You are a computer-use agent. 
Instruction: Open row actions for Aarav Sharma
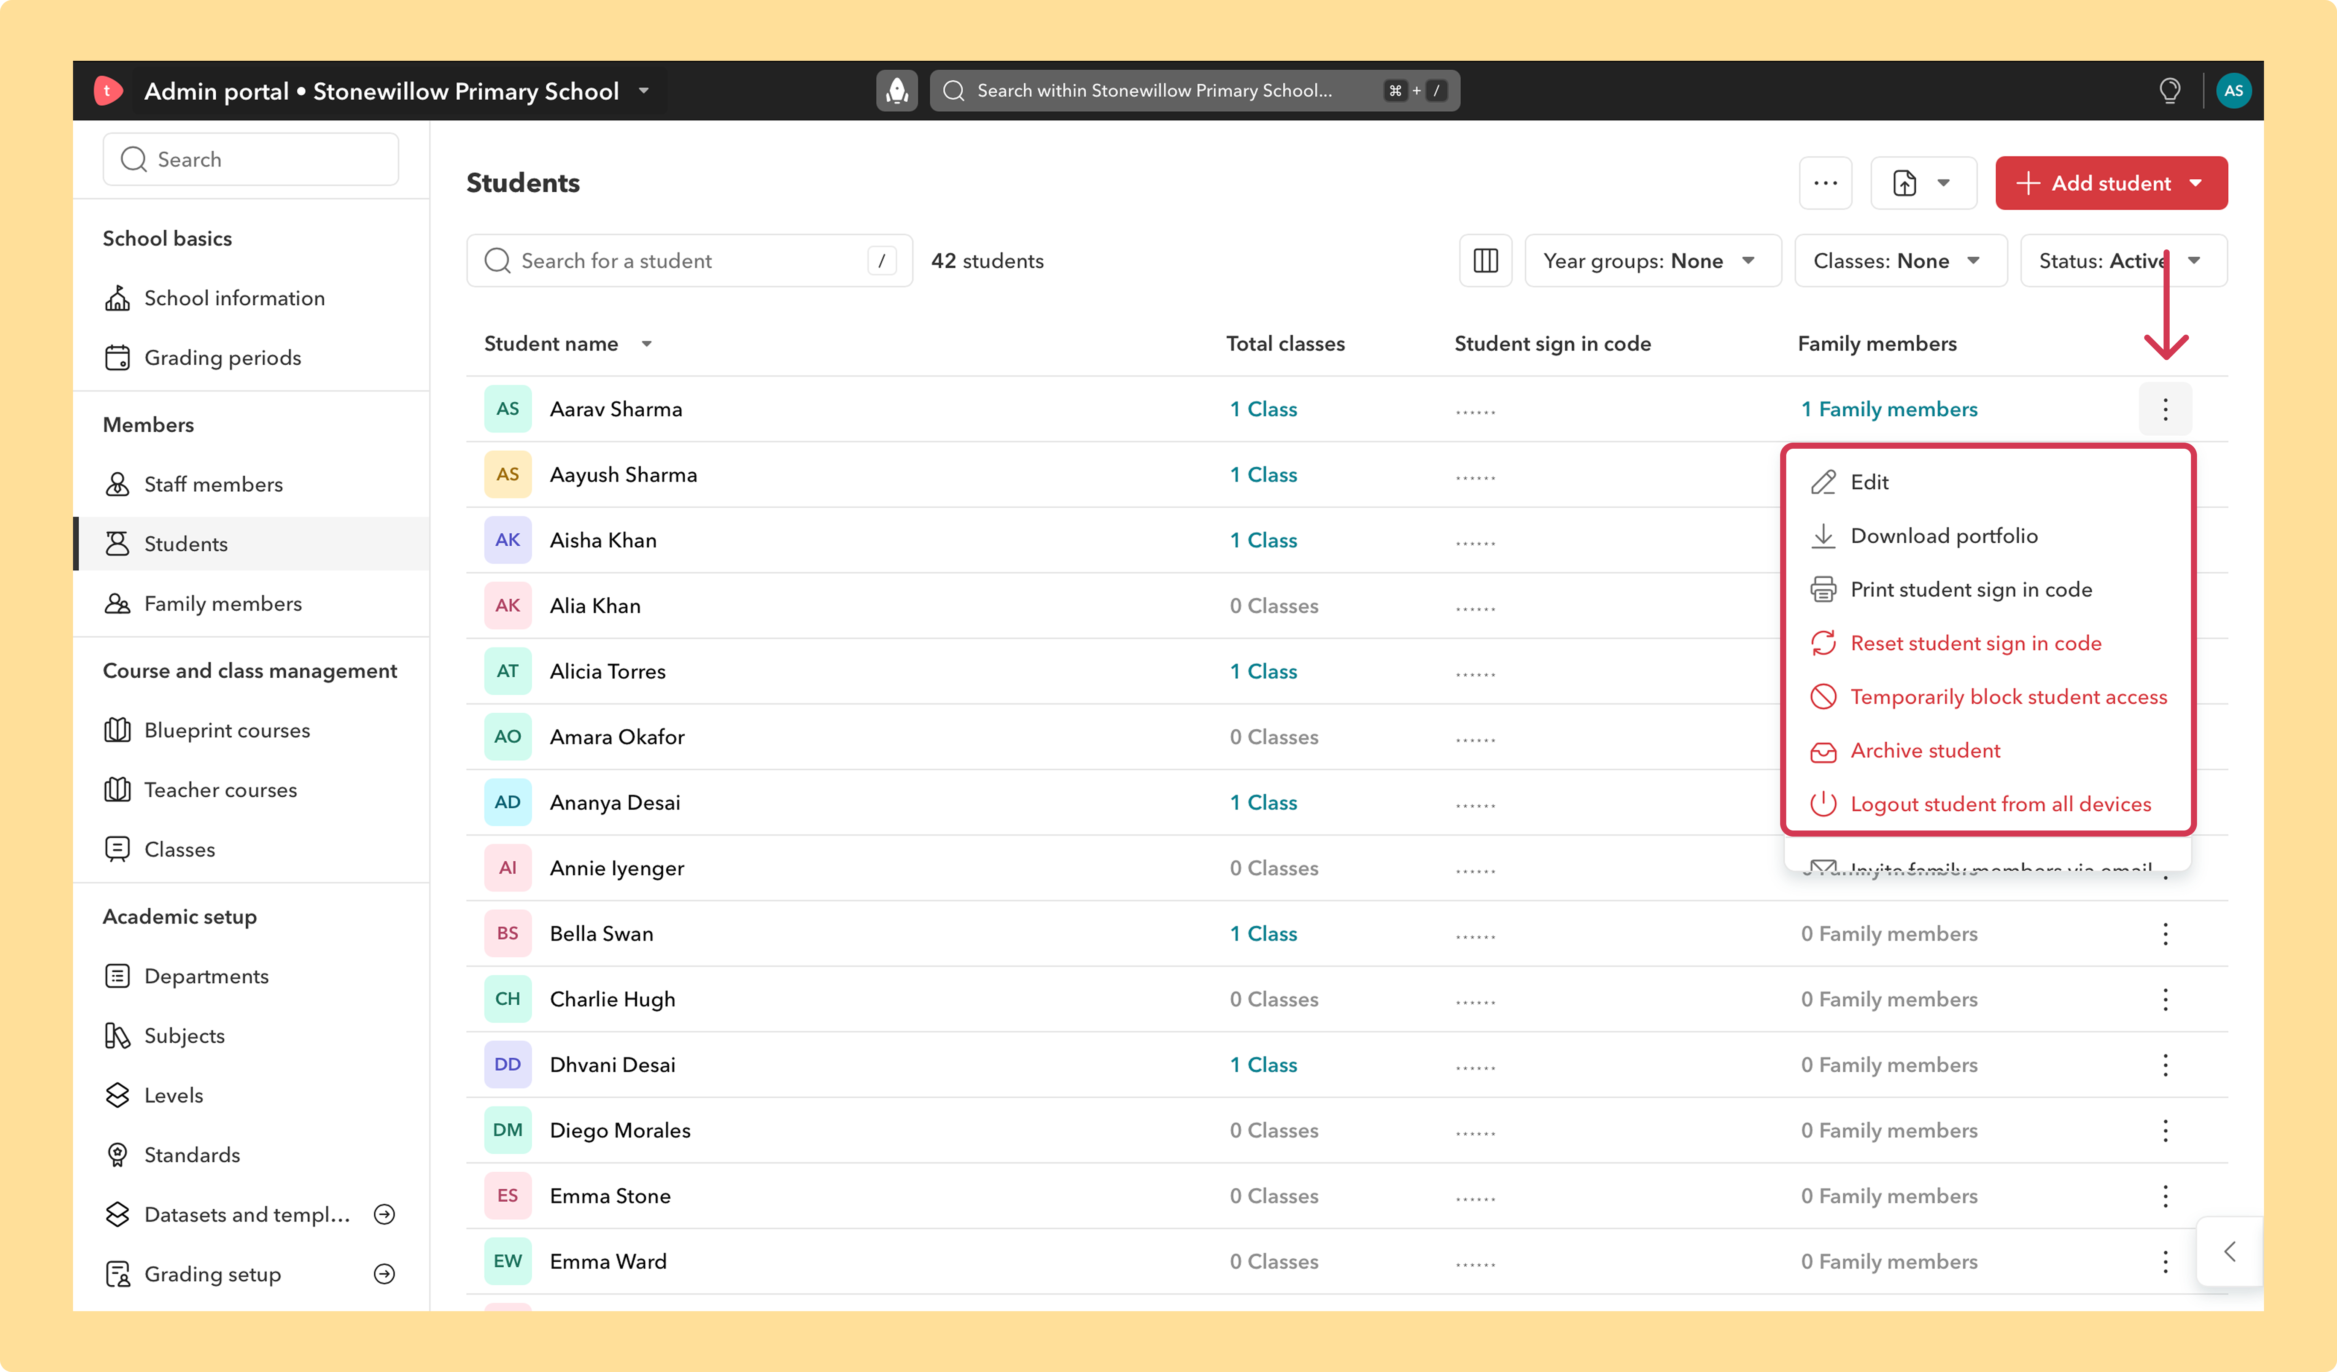pyautogui.click(x=2165, y=409)
